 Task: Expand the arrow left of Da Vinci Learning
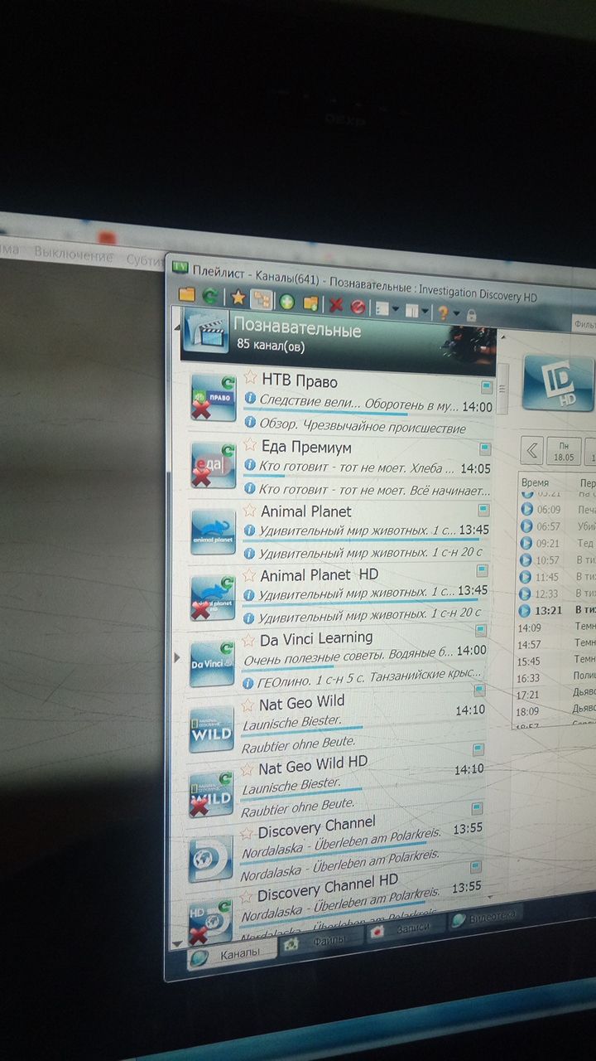[176, 657]
